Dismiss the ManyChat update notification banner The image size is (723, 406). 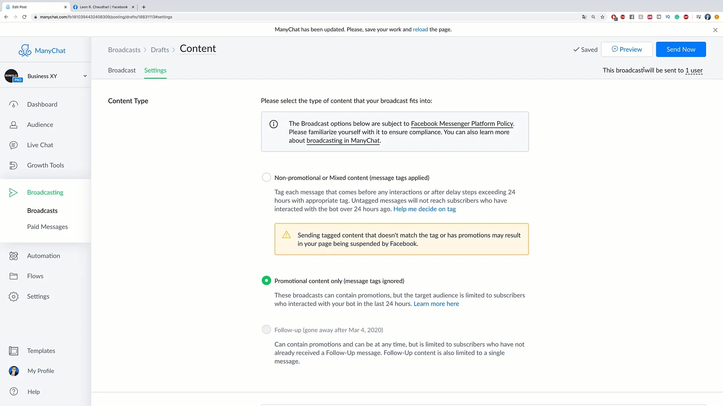coord(715,30)
